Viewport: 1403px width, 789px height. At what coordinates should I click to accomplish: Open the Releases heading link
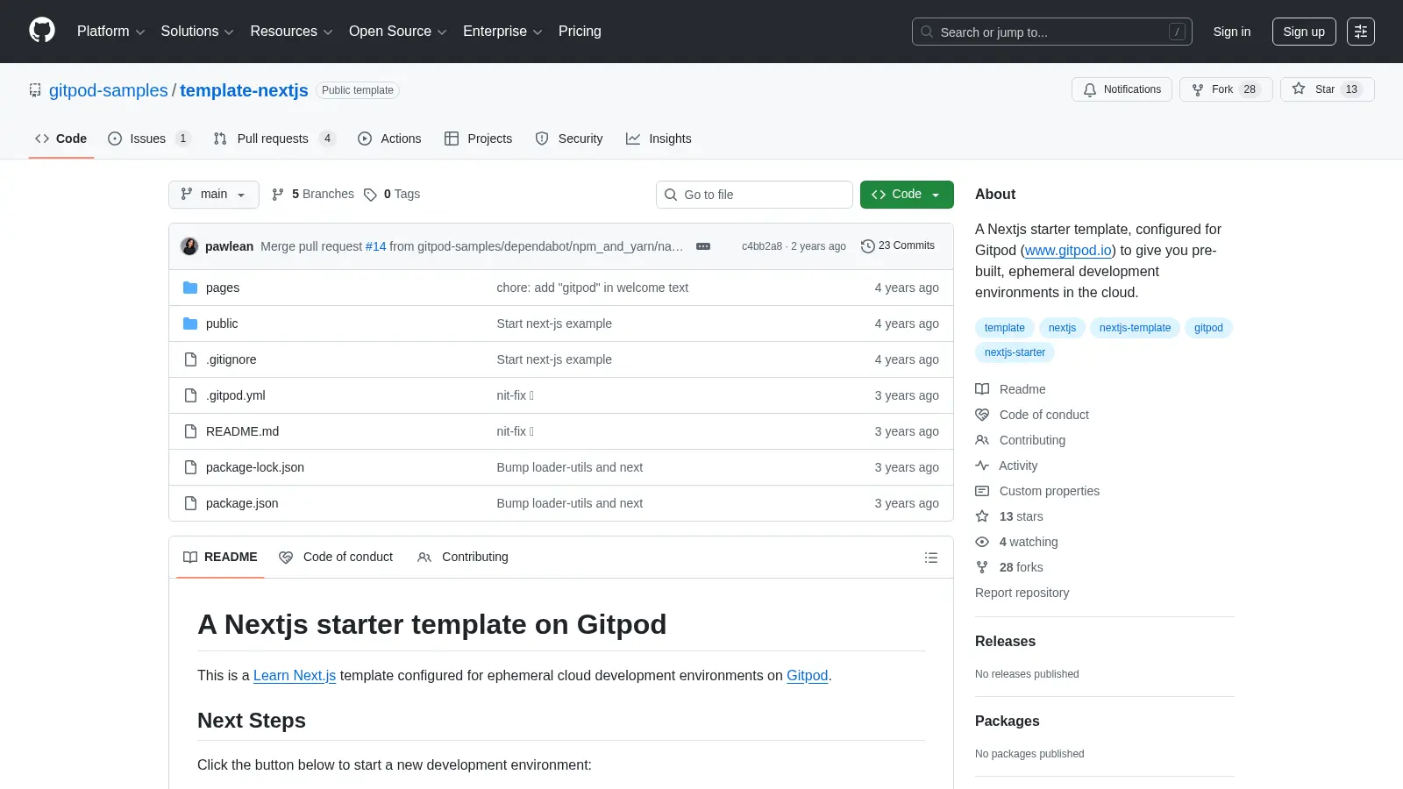tap(1005, 642)
